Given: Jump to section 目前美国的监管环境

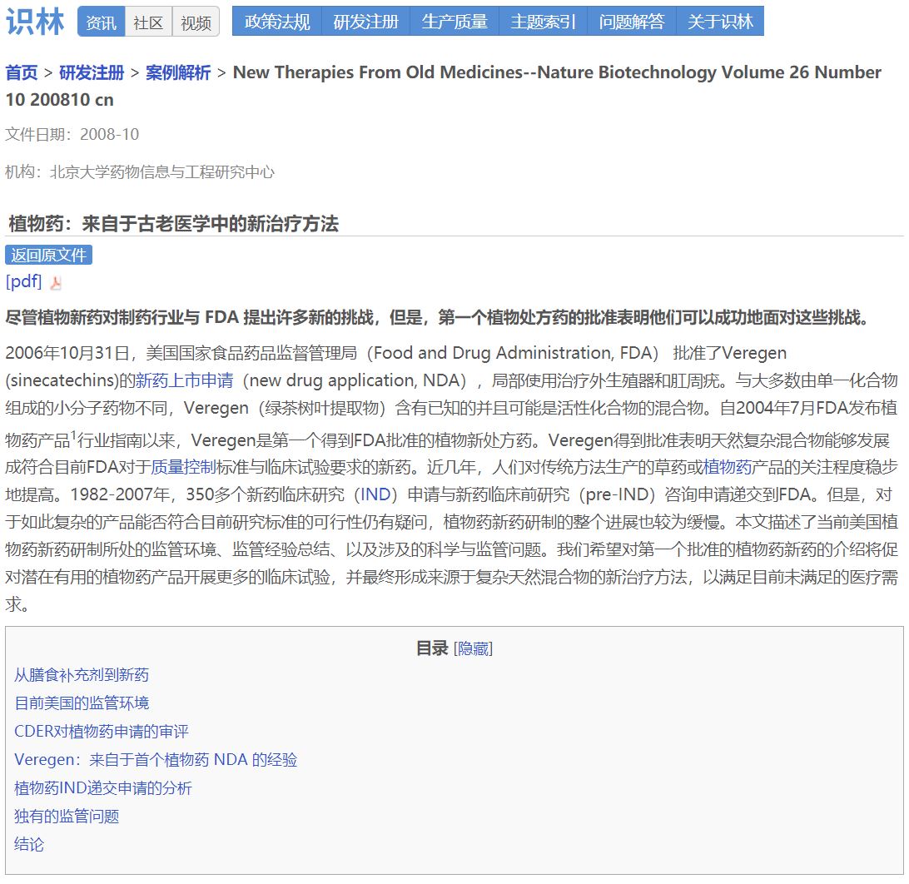Looking at the screenshot, I should (x=82, y=703).
